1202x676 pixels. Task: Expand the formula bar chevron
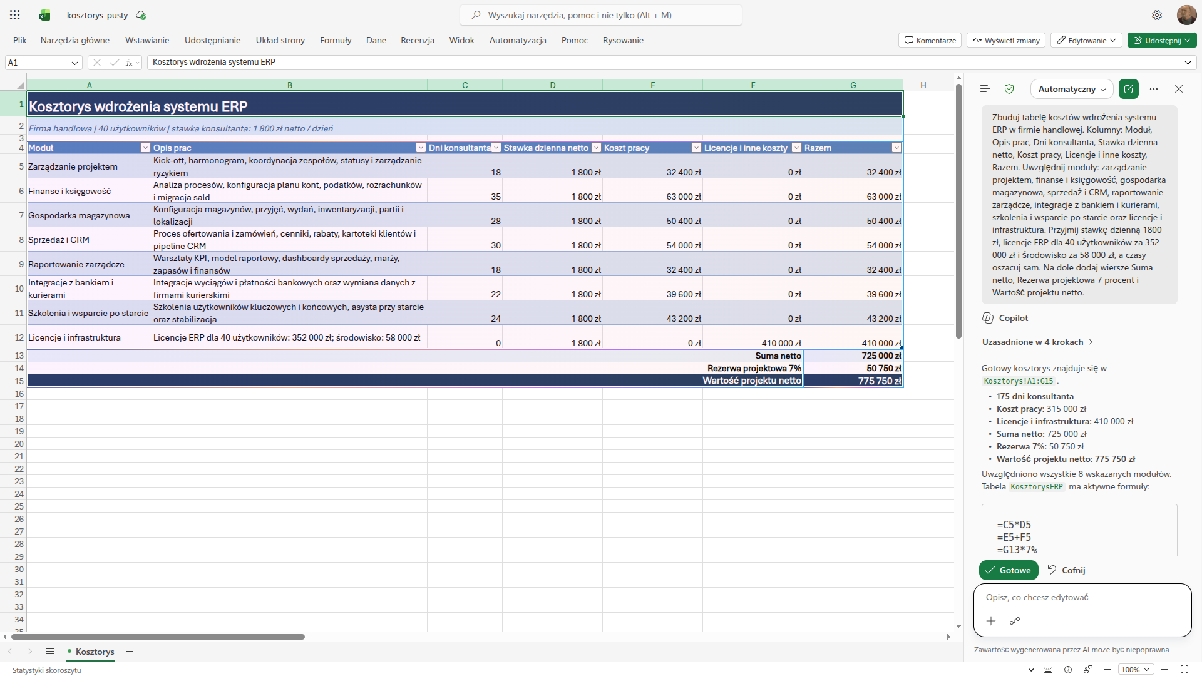click(x=1188, y=63)
